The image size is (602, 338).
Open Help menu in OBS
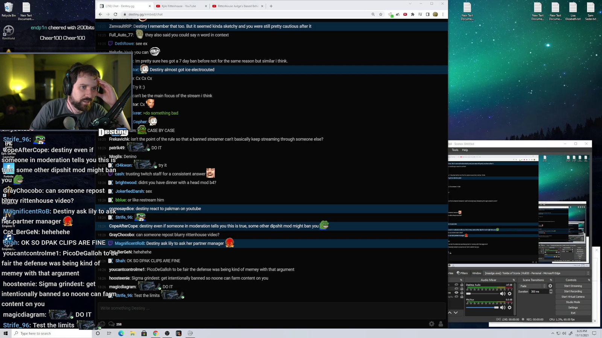pyautogui.click(x=465, y=150)
